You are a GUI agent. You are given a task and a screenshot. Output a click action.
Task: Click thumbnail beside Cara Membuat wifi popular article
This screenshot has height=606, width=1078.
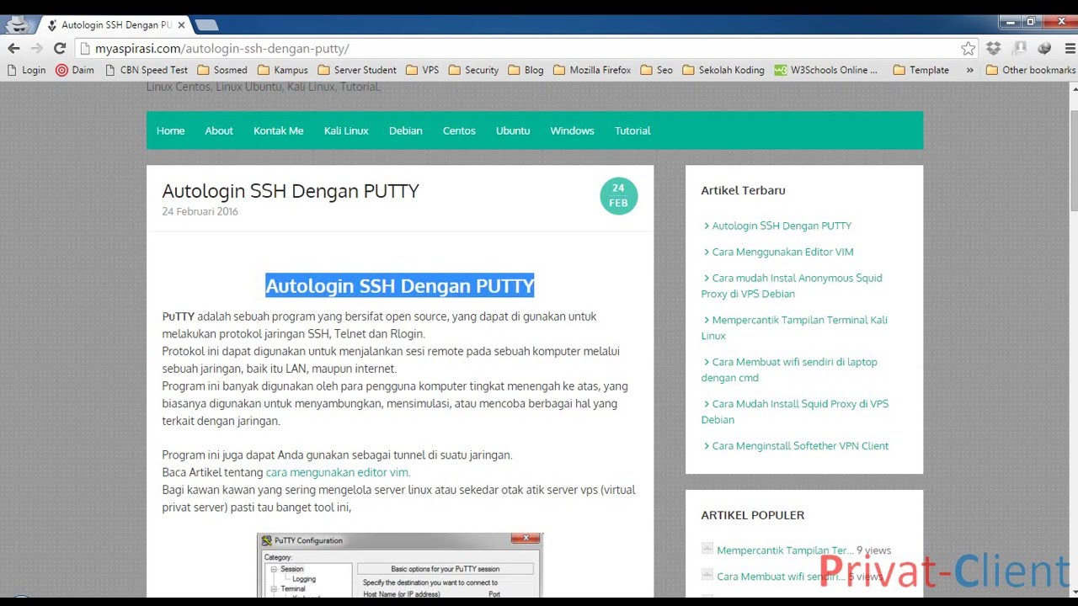click(x=707, y=574)
